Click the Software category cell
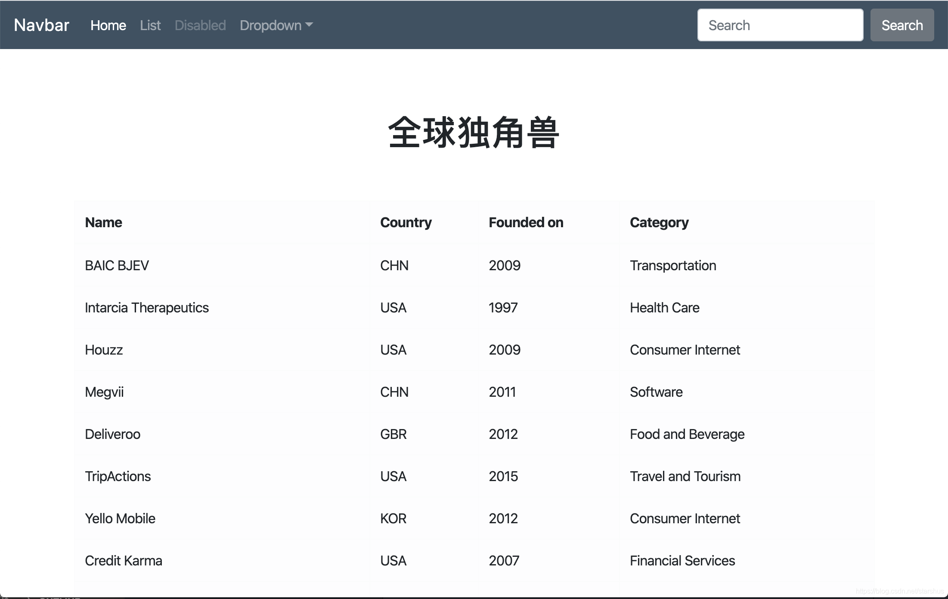 656,392
